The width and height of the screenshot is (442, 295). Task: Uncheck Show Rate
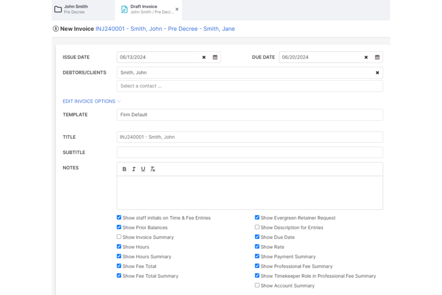(257, 247)
